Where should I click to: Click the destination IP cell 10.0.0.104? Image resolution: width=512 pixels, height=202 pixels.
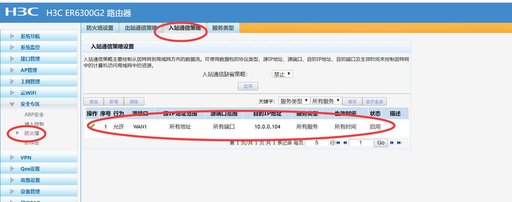[x=267, y=127]
